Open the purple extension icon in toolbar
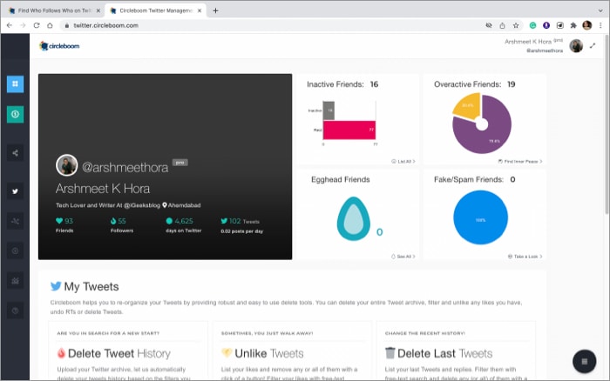This screenshot has height=381, width=610. point(546,25)
